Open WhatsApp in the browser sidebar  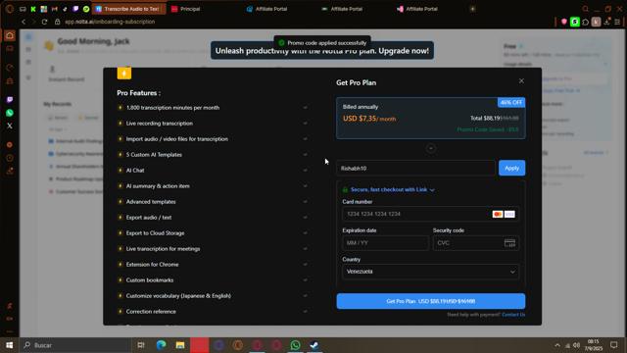(10, 113)
